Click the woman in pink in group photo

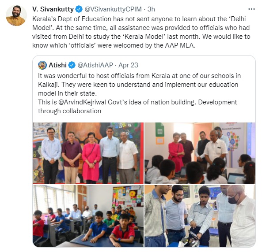91,158
